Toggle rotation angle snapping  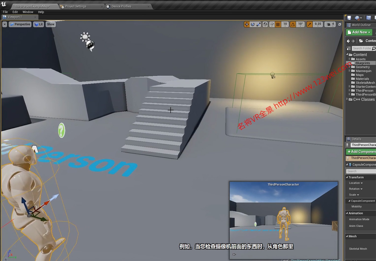point(293,24)
